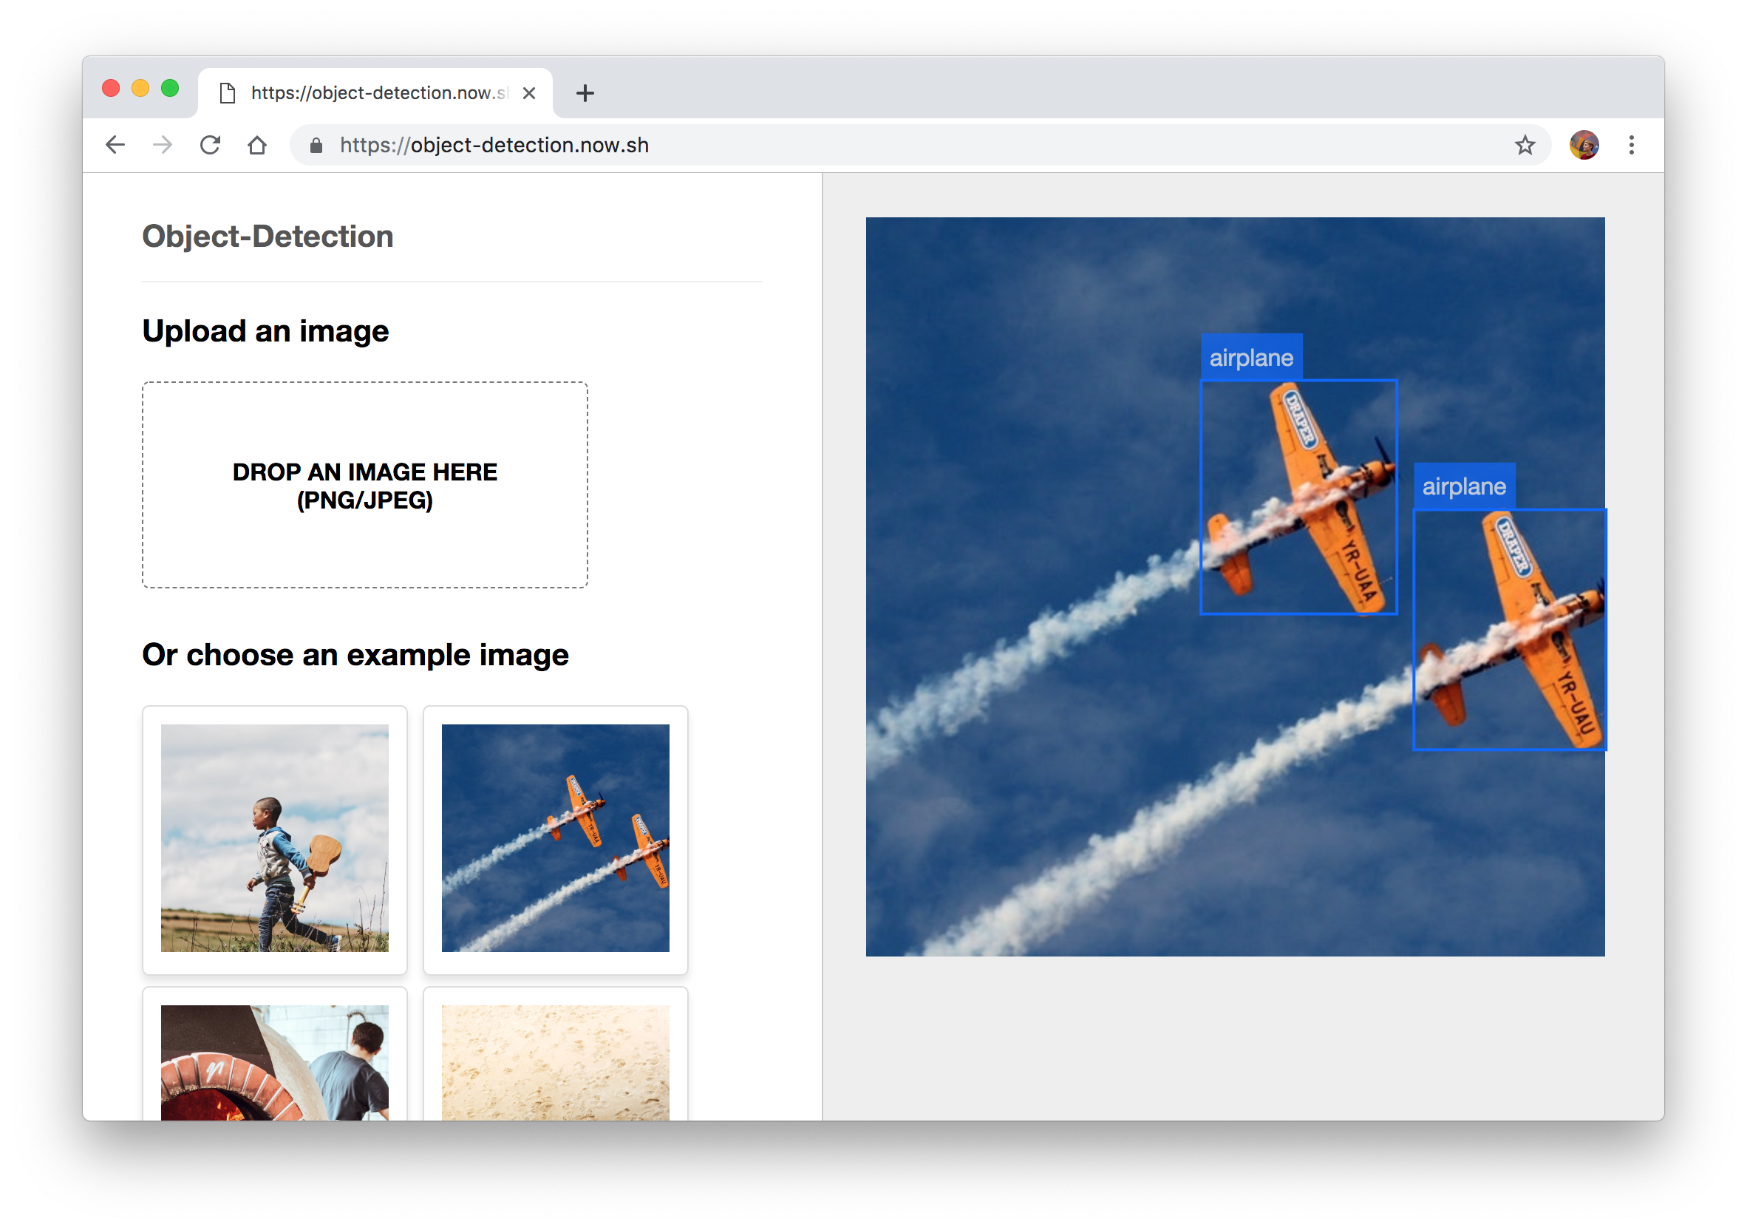The image size is (1747, 1230).
Task: Click the address bar URL field
Action: [837, 145]
